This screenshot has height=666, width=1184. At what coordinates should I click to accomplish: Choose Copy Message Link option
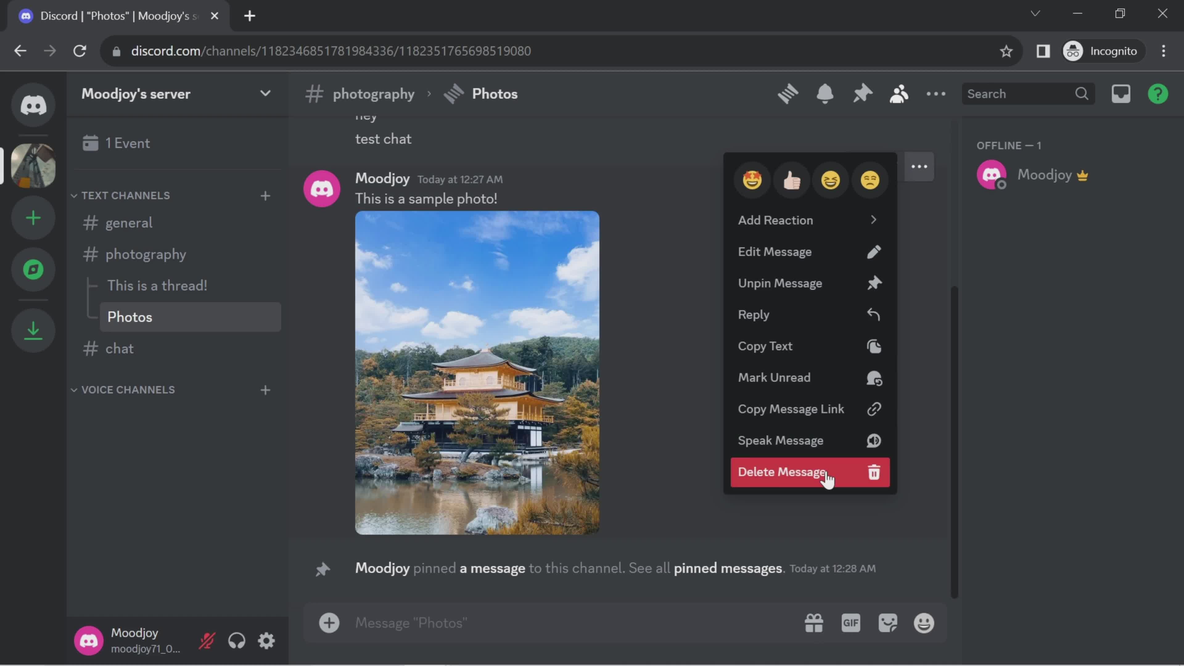tap(810, 409)
